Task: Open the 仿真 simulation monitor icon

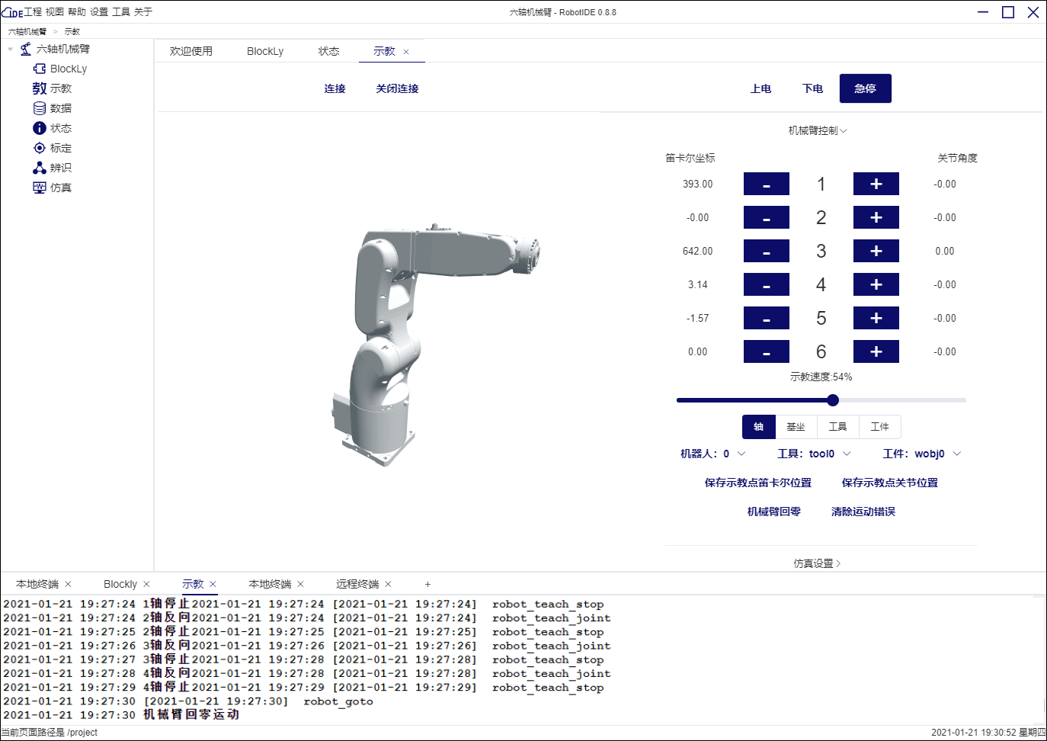Action: click(40, 188)
